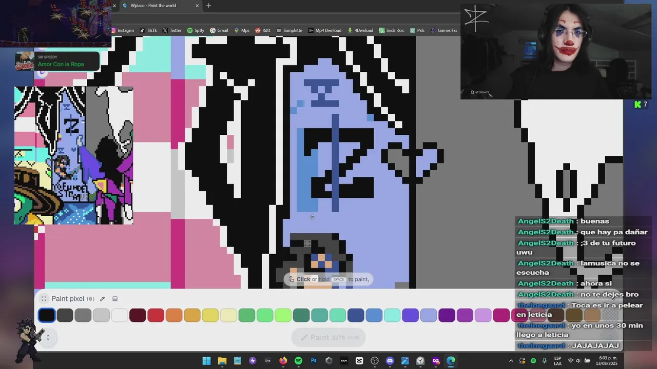
Task: Close the Wplace browser tab
Action: tap(197, 6)
